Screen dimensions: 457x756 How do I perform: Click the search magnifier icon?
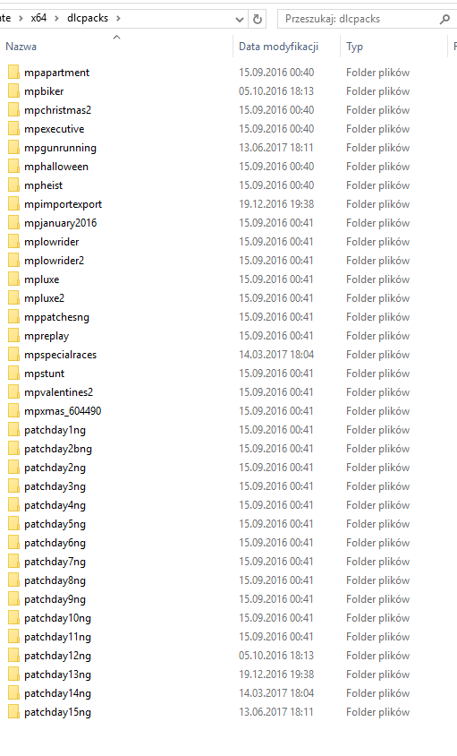[x=444, y=20]
